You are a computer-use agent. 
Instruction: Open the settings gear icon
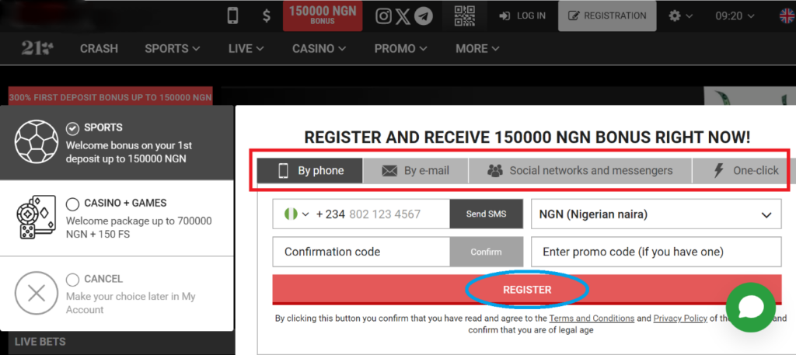pos(674,16)
